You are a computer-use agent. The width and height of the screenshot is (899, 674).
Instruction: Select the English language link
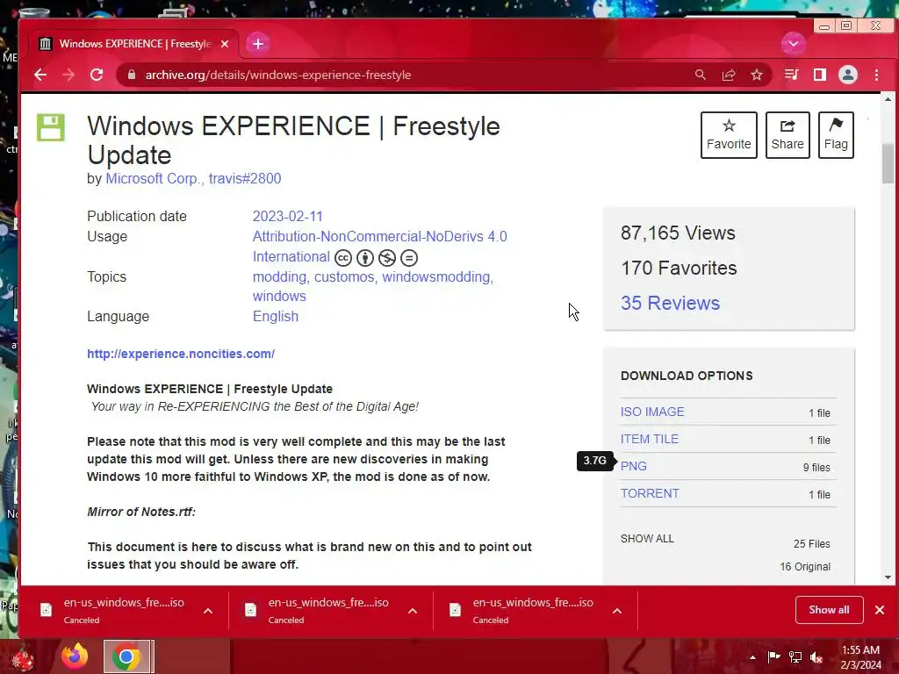[276, 317]
